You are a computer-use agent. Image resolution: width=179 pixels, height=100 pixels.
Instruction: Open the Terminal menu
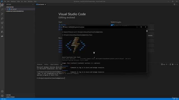click(30, 1)
